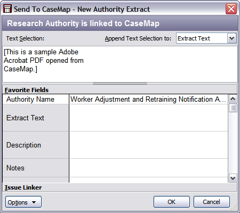Click the CaseMap icon in title bar

pyautogui.click(x=7, y=9)
